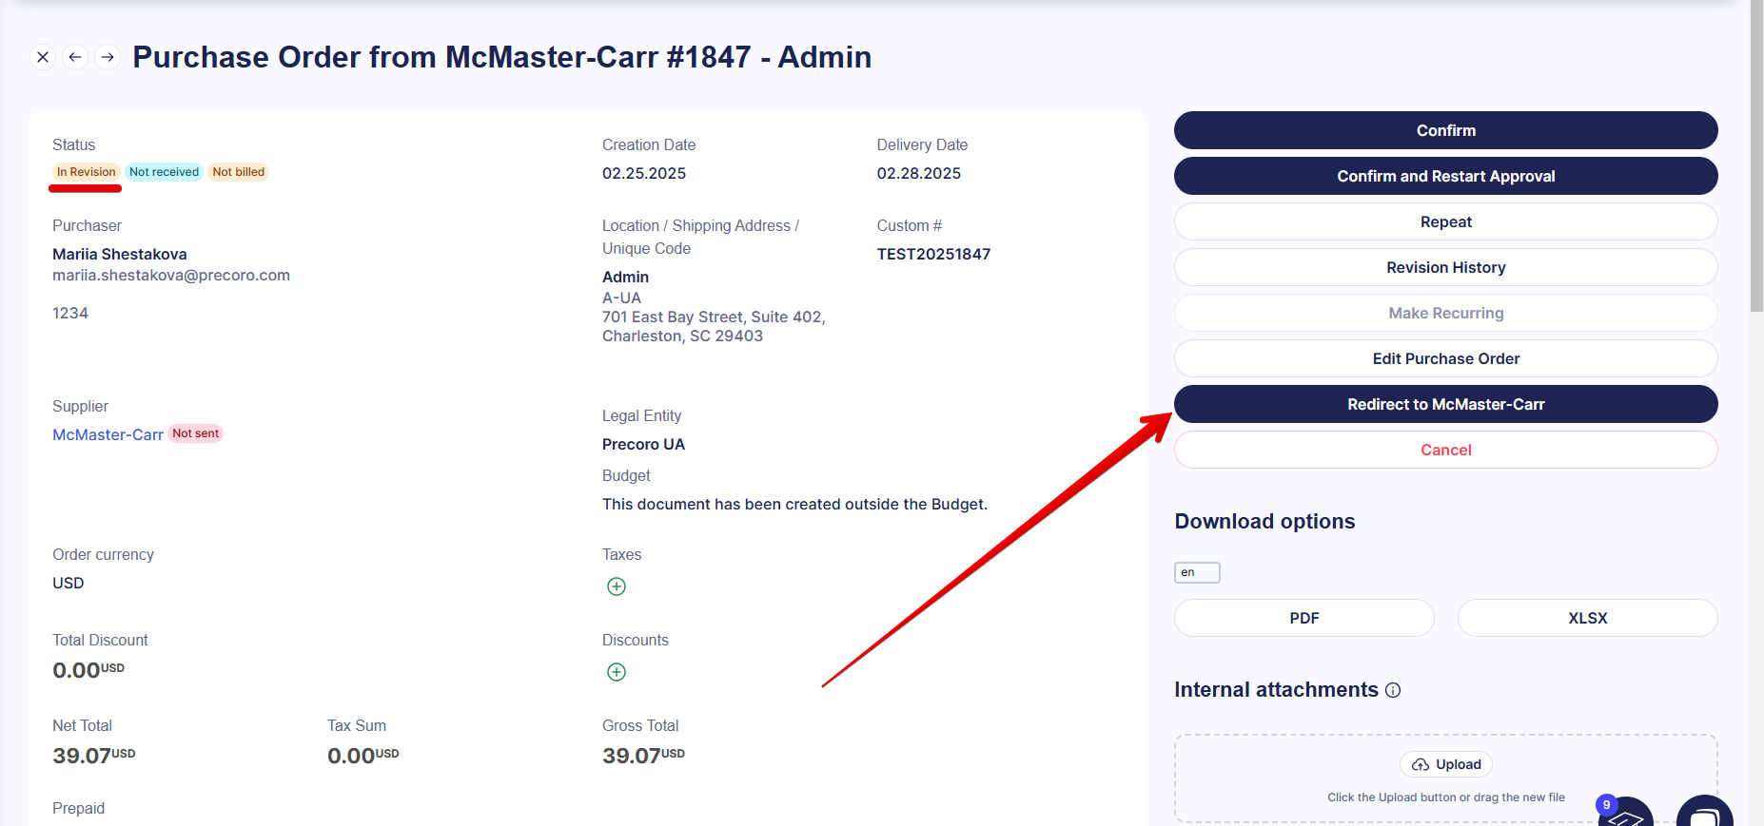Open the download language dropdown
The image size is (1764, 826).
point(1197,572)
